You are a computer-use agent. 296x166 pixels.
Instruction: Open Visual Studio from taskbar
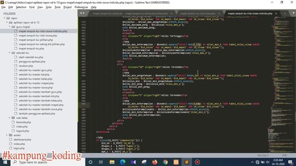(133, 162)
